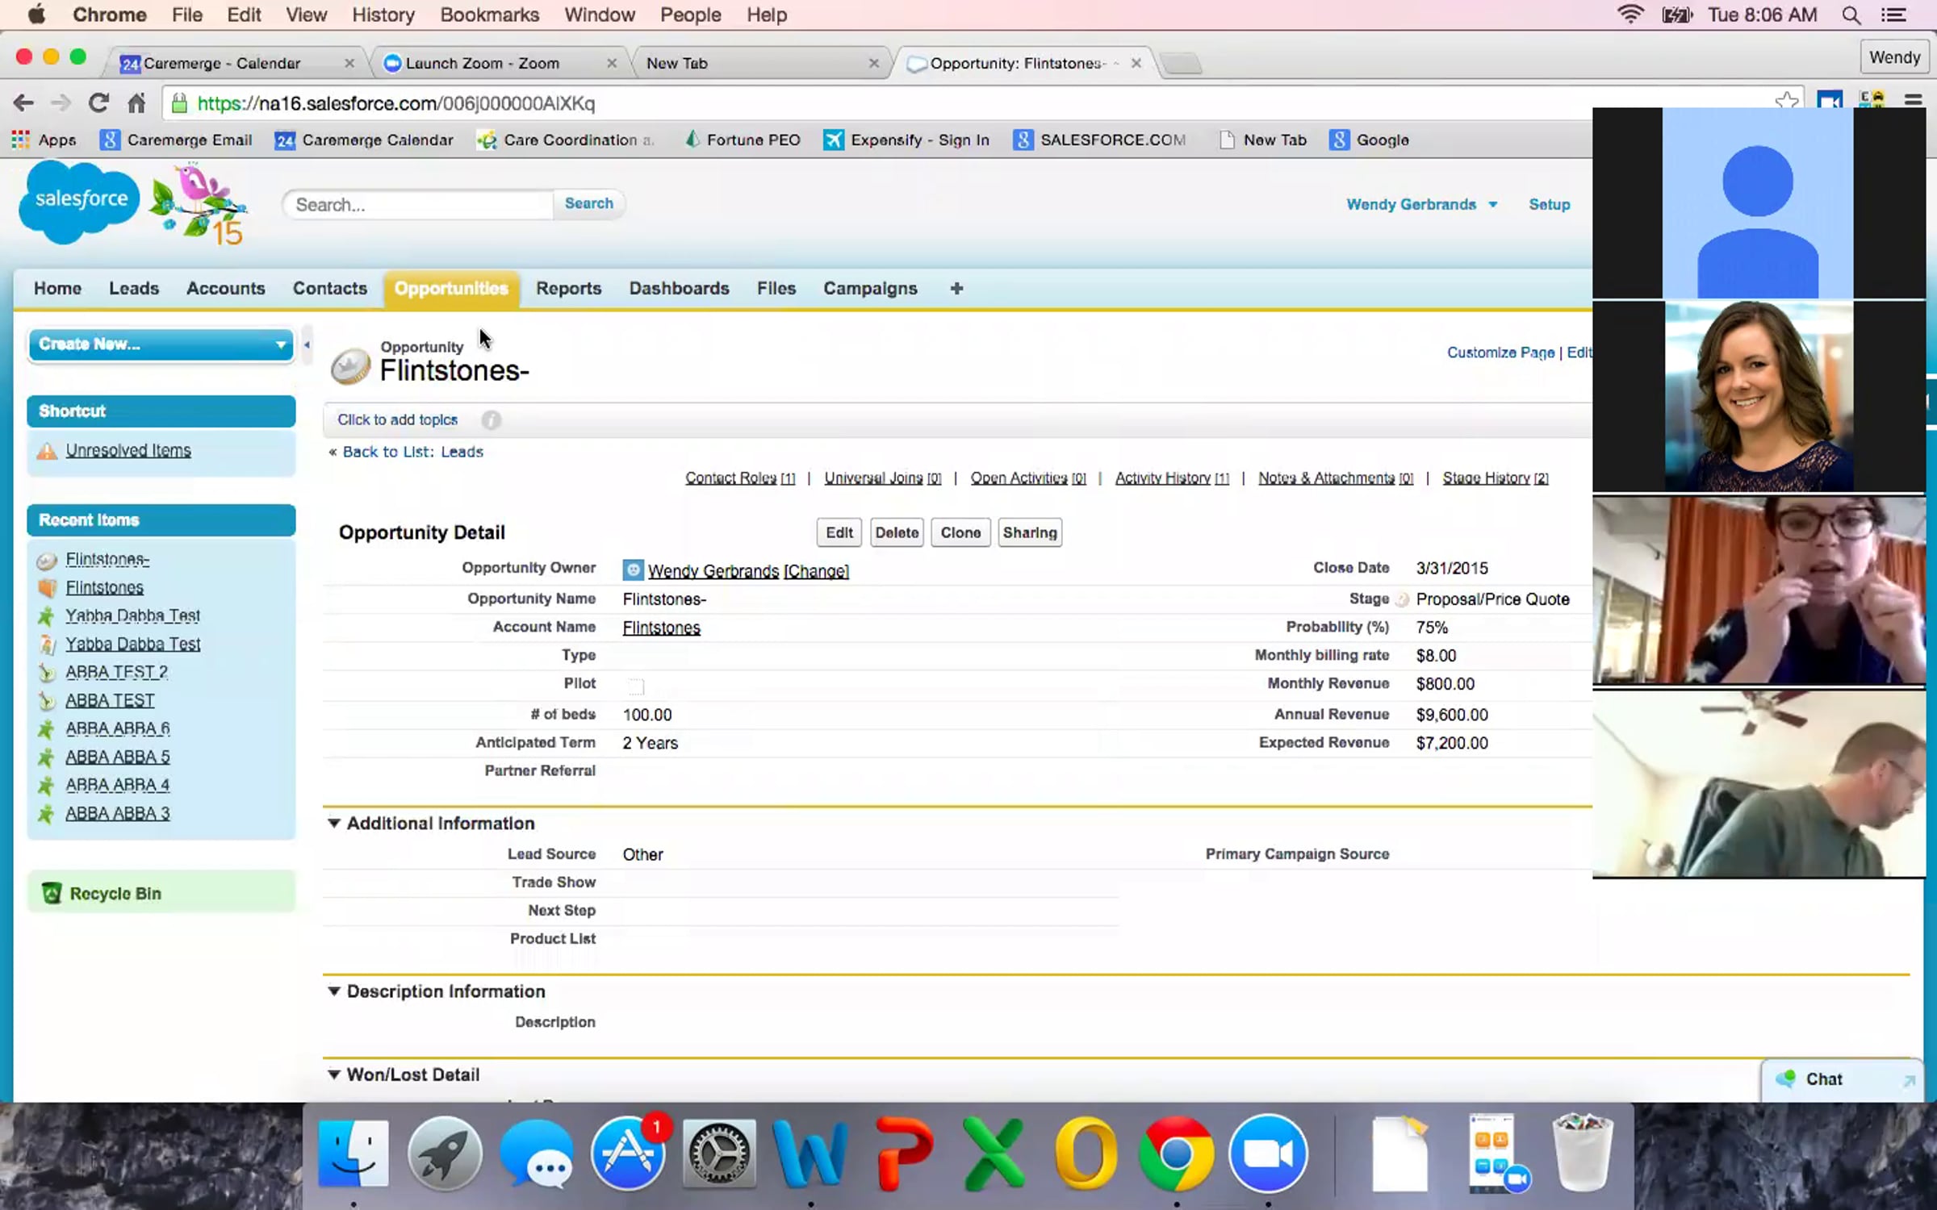Screen dimensions: 1937x1210
Task: Pop out the Chat widget
Action: (1908, 1080)
